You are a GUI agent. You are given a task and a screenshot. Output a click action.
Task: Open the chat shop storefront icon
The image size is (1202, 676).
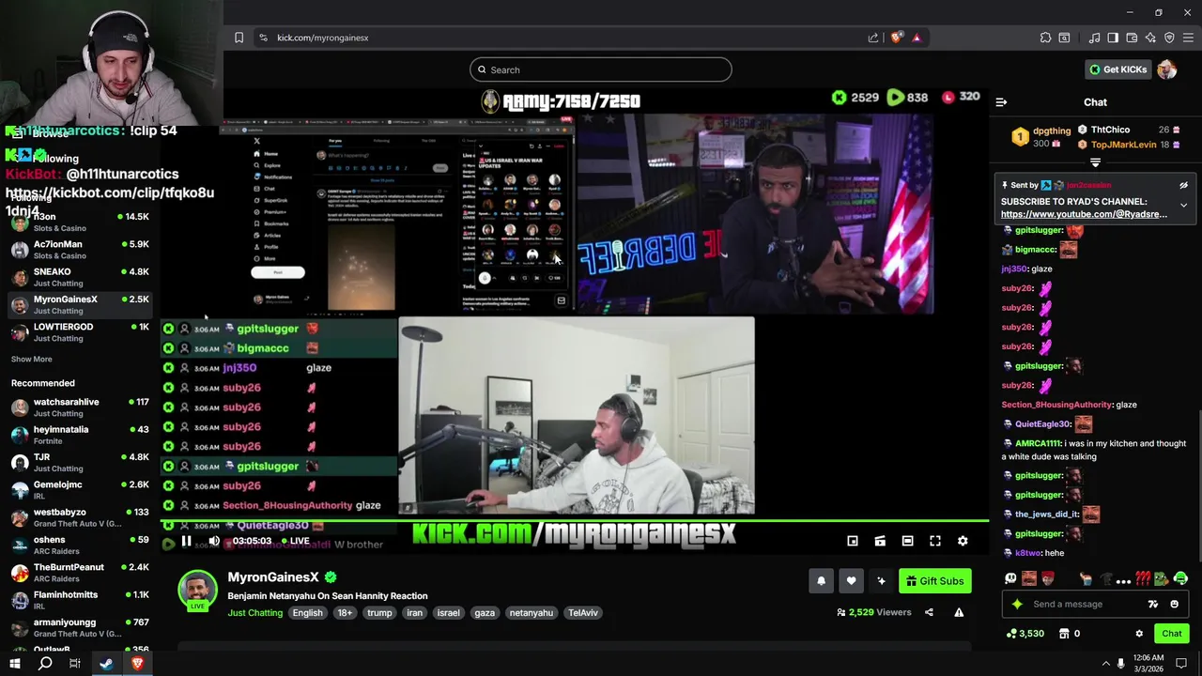coord(1064,634)
